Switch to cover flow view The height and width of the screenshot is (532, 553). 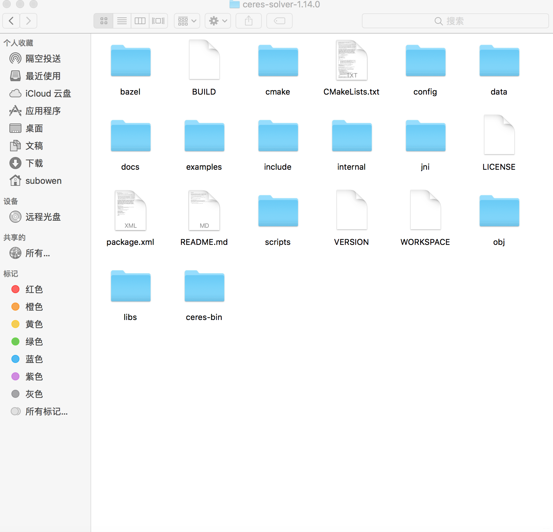[158, 21]
